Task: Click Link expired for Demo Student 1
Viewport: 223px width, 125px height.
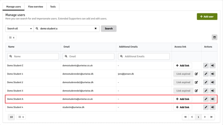Action: click(183, 74)
